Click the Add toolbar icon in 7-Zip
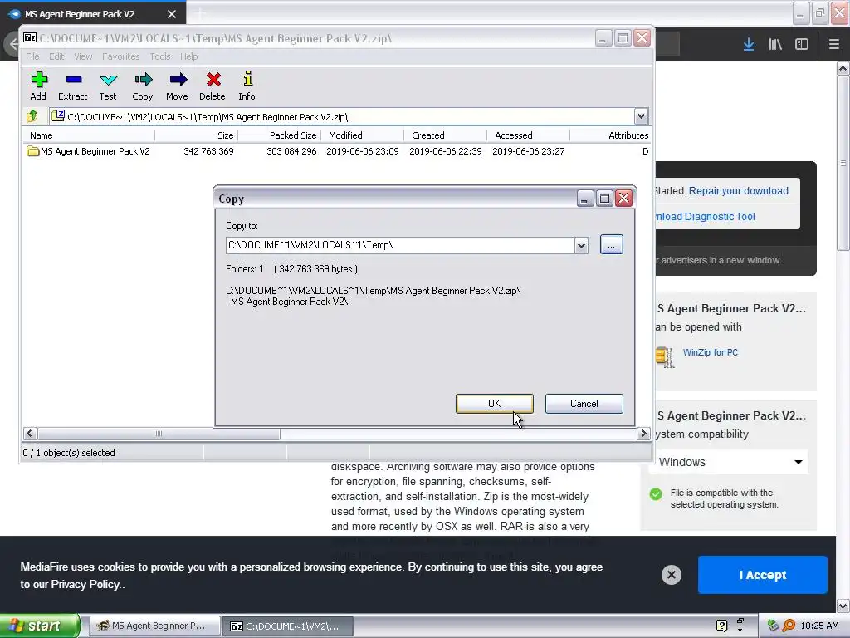Image resolution: width=850 pixels, height=638 pixels. (x=38, y=86)
